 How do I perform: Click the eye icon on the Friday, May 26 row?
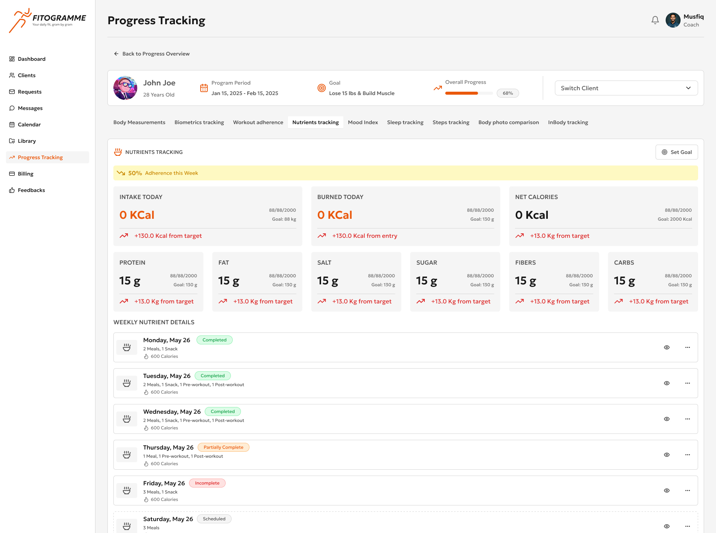tap(667, 491)
